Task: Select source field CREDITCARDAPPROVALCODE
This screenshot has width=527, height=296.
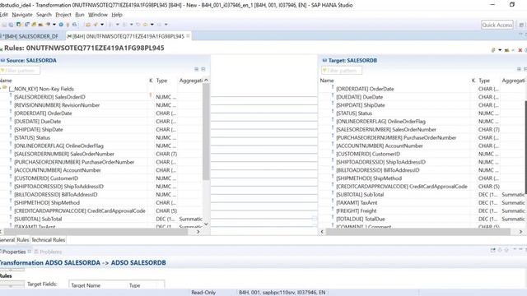Action: (x=80, y=210)
